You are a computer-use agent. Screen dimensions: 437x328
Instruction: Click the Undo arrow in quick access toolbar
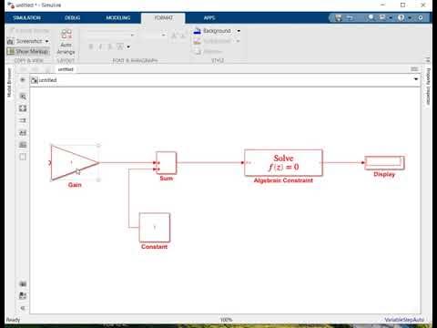[x=350, y=17]
